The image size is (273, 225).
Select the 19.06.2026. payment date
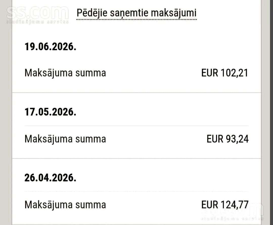50,47
